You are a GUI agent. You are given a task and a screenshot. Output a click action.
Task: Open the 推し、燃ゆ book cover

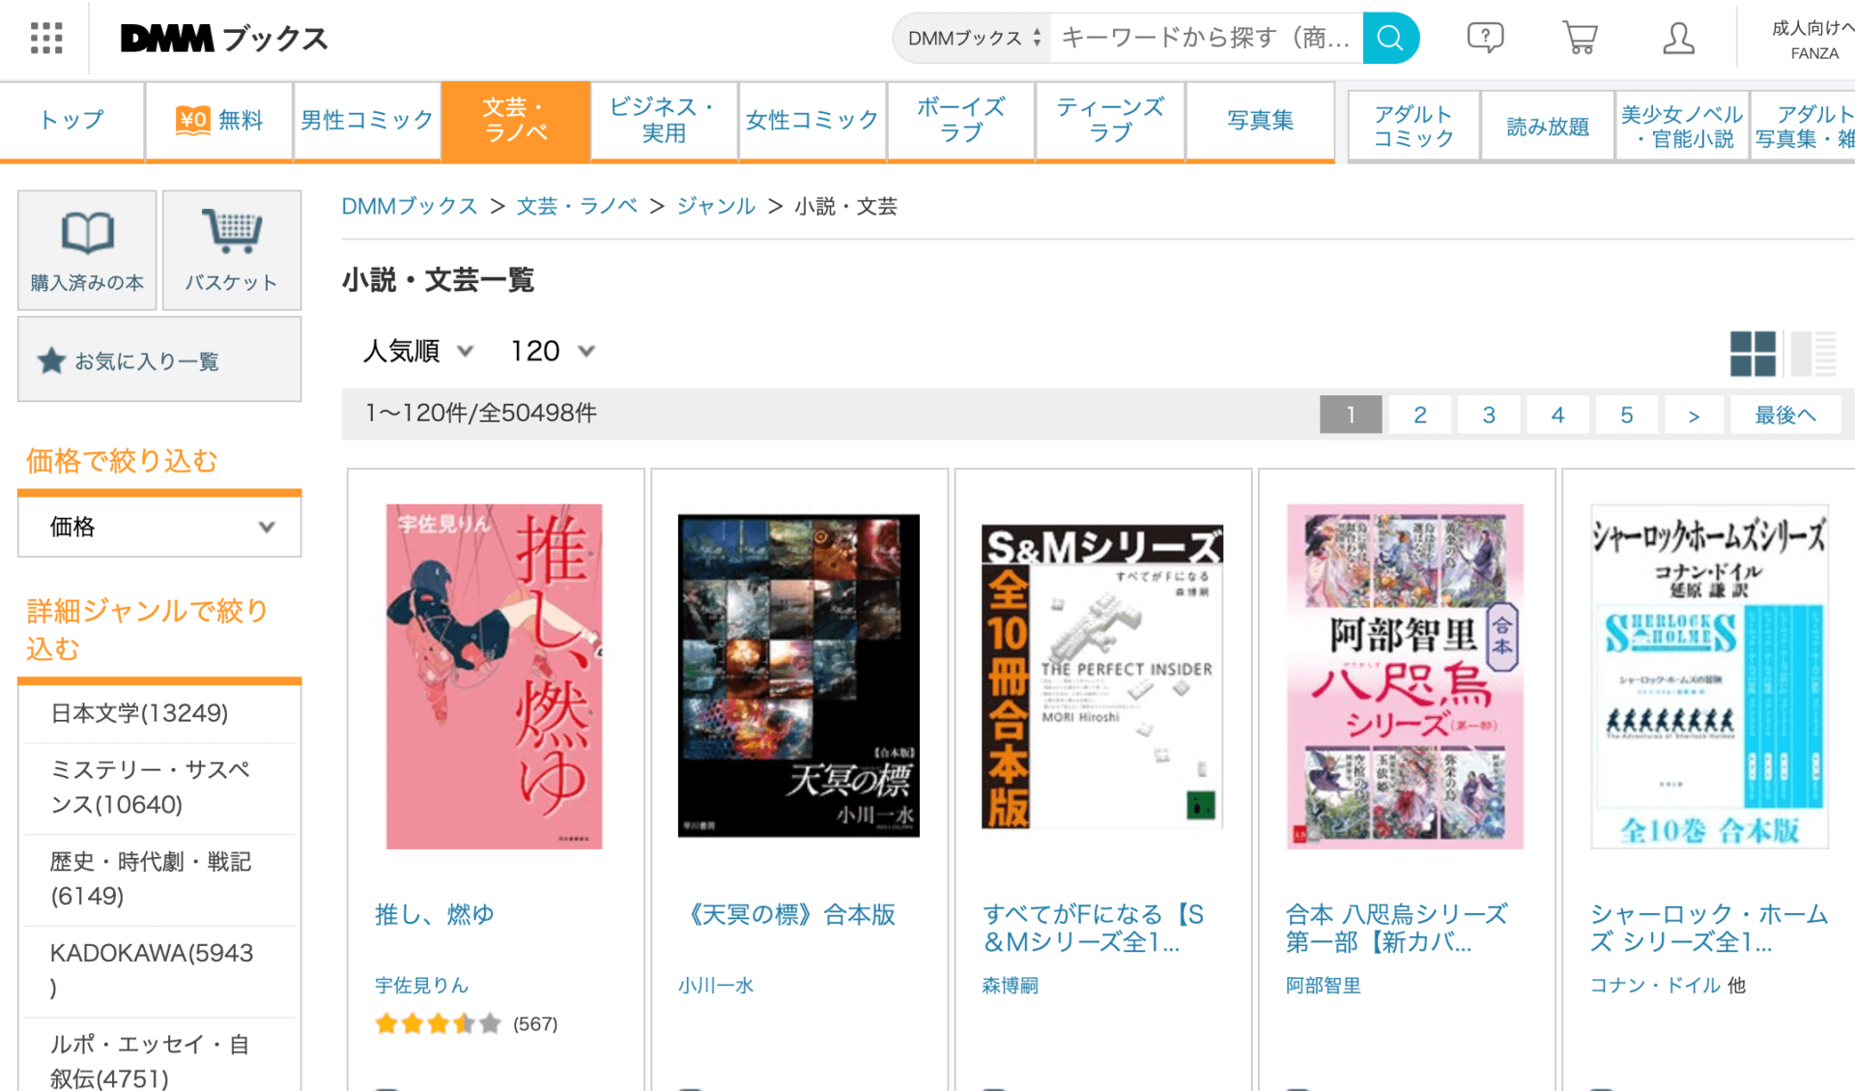point(494,676)
